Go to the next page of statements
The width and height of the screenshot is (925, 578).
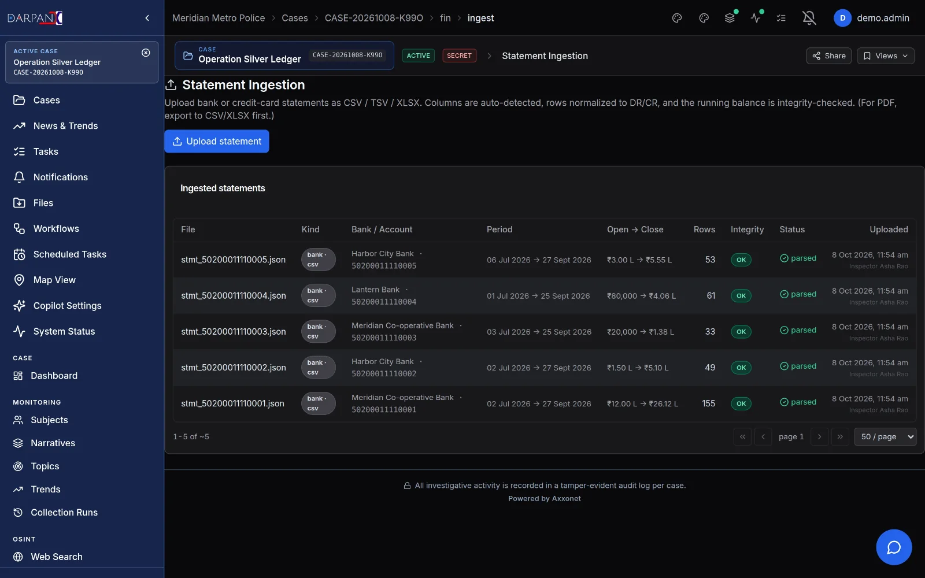pos(819,437)
